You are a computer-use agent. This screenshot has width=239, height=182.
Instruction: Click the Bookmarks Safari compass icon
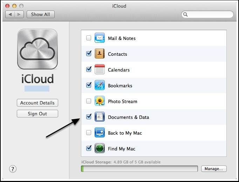pos(100,85)
